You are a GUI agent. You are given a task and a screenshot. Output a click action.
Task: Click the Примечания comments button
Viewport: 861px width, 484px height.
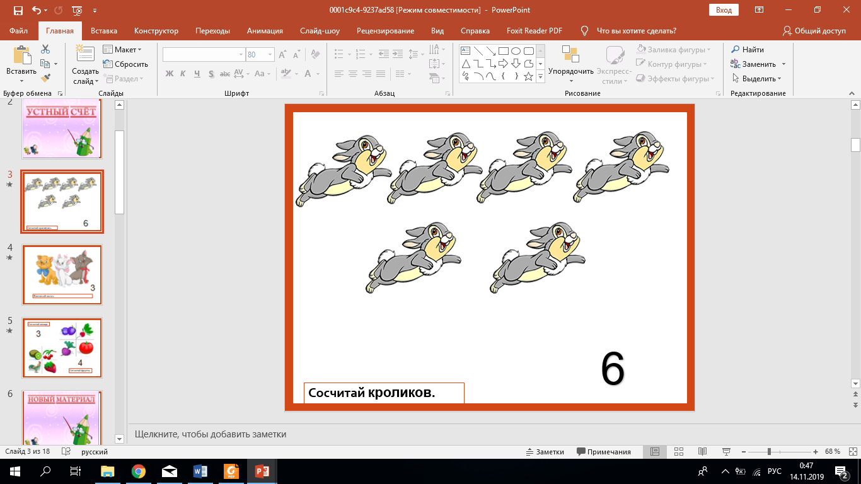point(604,452)
